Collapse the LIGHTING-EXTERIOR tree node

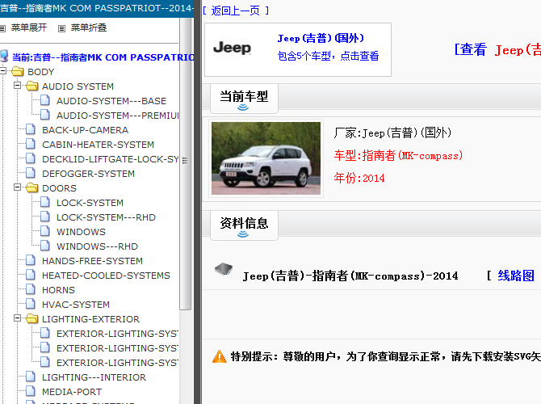[x=17, y=318]
